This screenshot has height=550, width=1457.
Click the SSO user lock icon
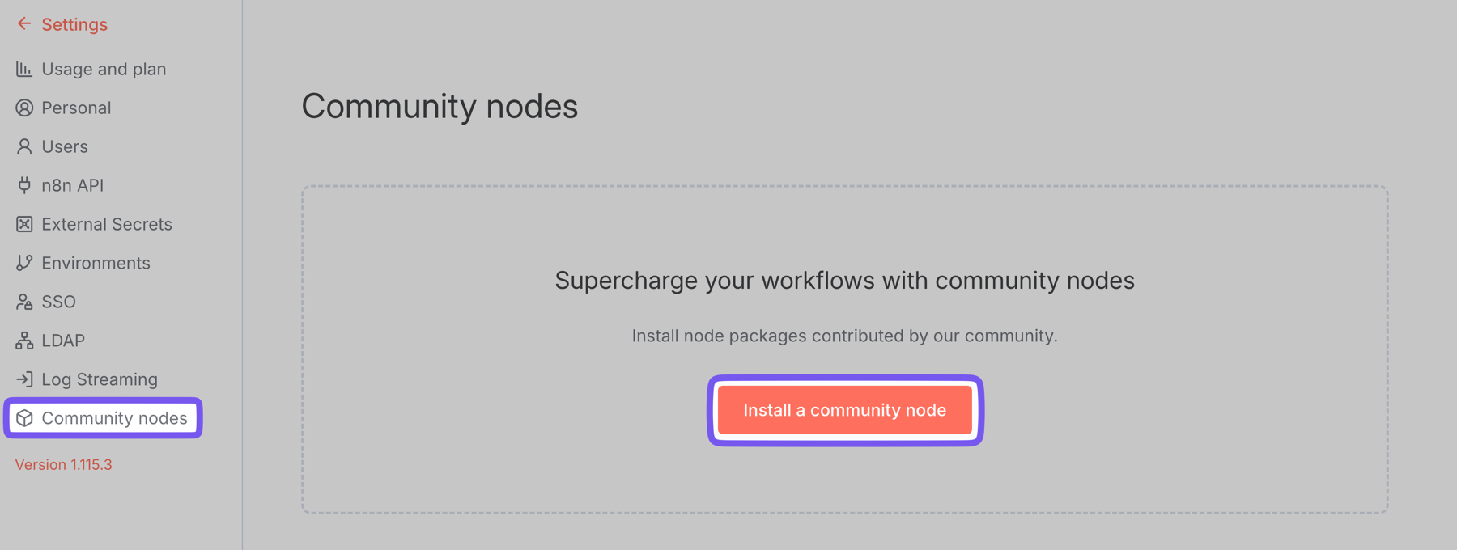pos(24,302)
